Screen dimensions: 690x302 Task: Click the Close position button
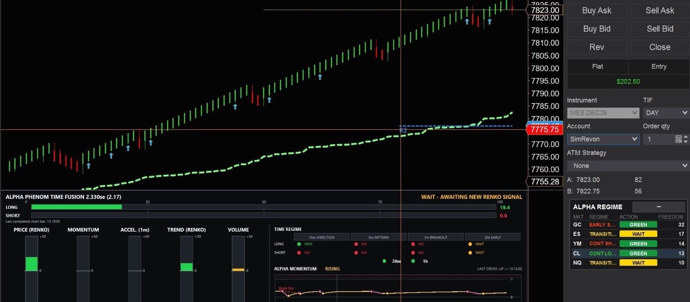[660, 47]
